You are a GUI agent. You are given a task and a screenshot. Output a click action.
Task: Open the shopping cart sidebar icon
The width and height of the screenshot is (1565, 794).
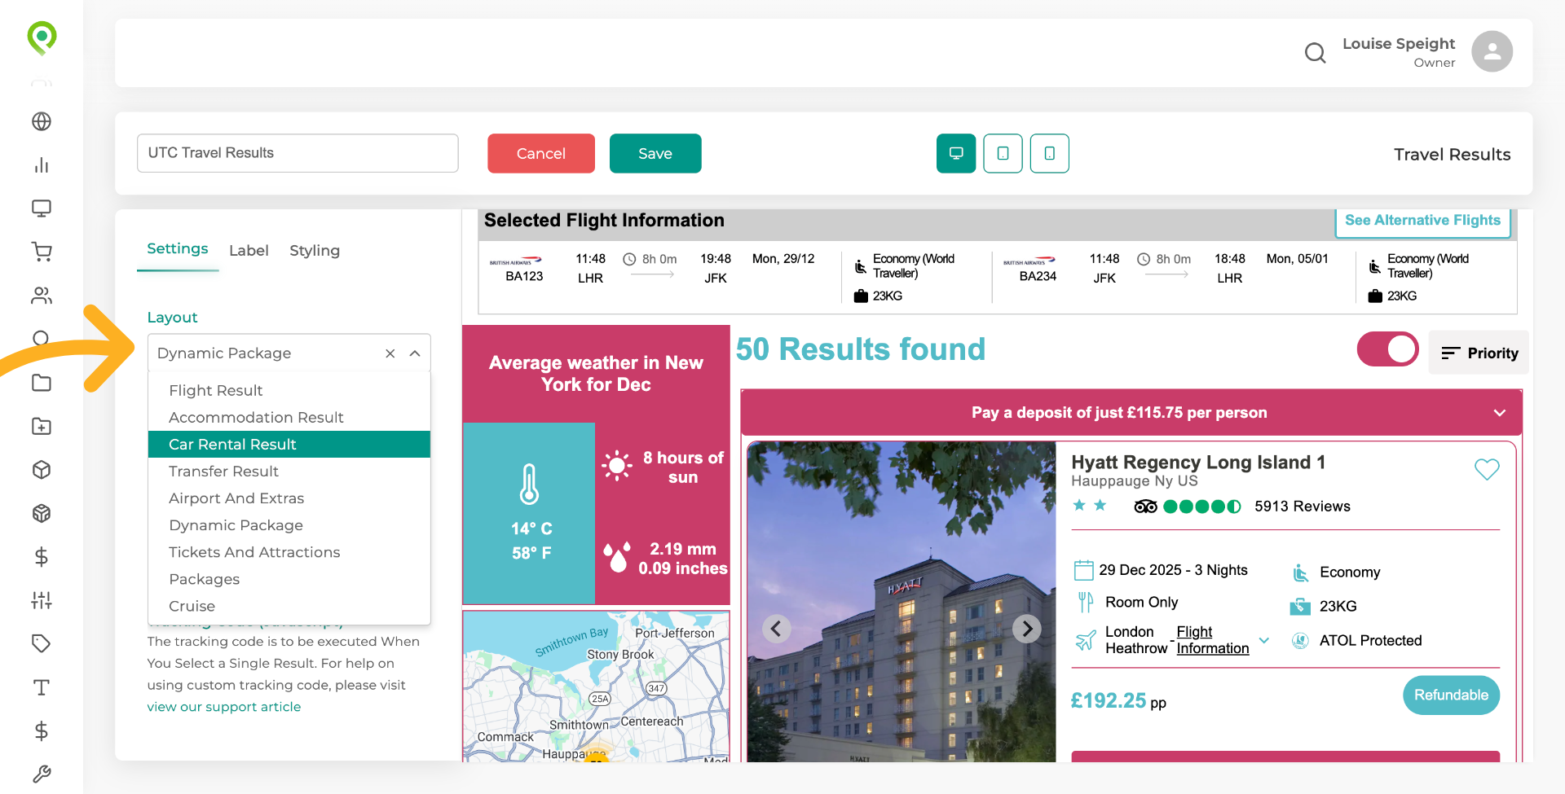(42, 252)
